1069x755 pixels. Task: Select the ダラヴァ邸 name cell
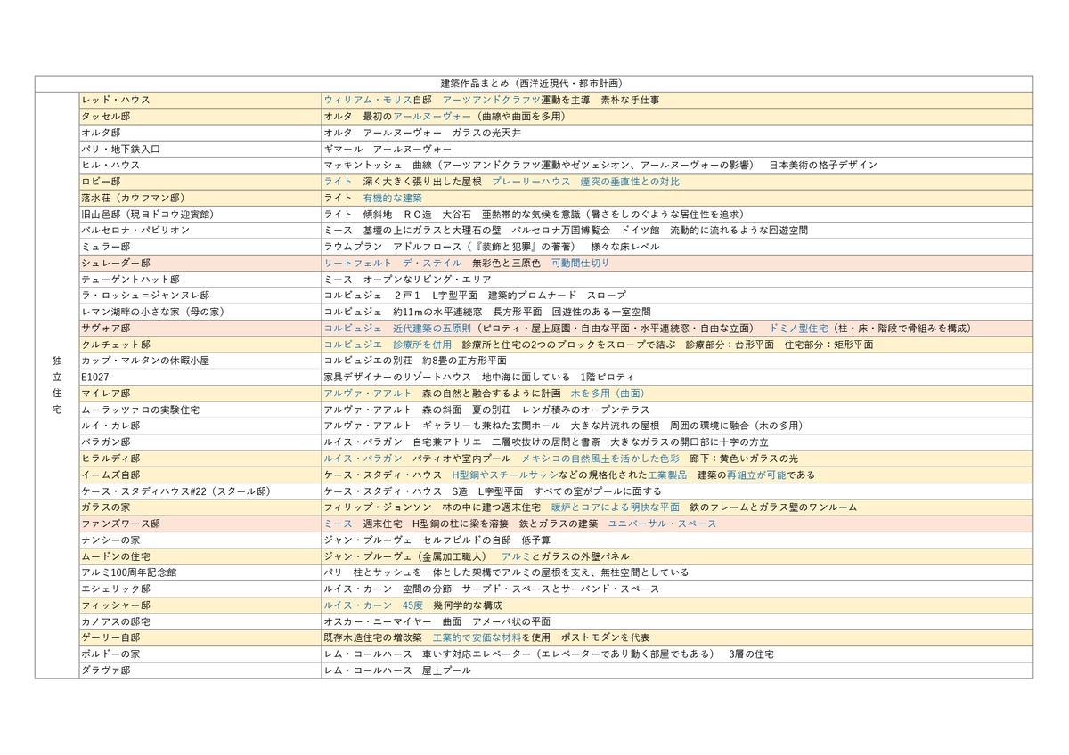click(200, 670)
